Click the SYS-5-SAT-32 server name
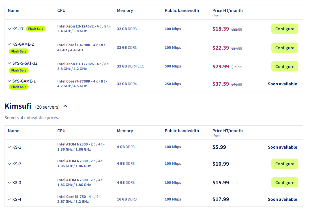The height and width of the screenshot is (213, 311). [x=25, y=63]
